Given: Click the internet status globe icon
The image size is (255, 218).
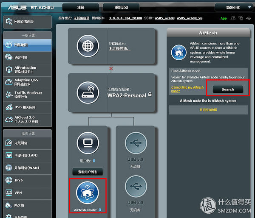Looking at the screenshot, I should (88, 46).
